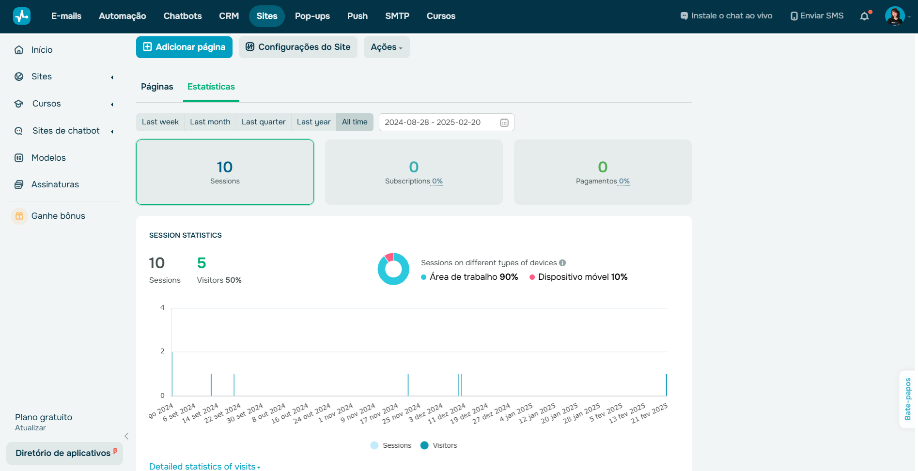Image resolution: width=918 pixels, height=471 pixels.
Task: Switch to the Páginas tab
Action: tap(156, 87)
